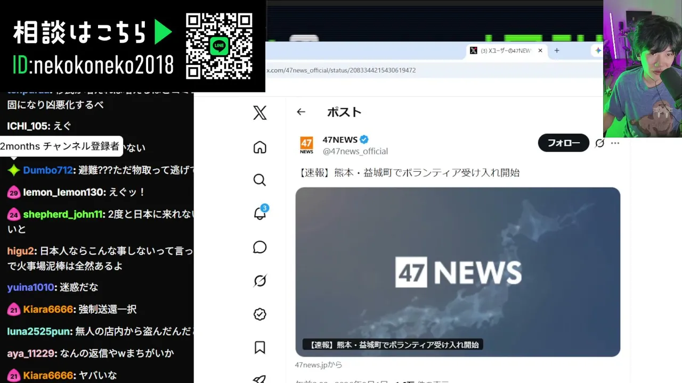Viewport: 682px width, 383px height.
Task: Click the X favicon on the browser tab
Action: 473,51
